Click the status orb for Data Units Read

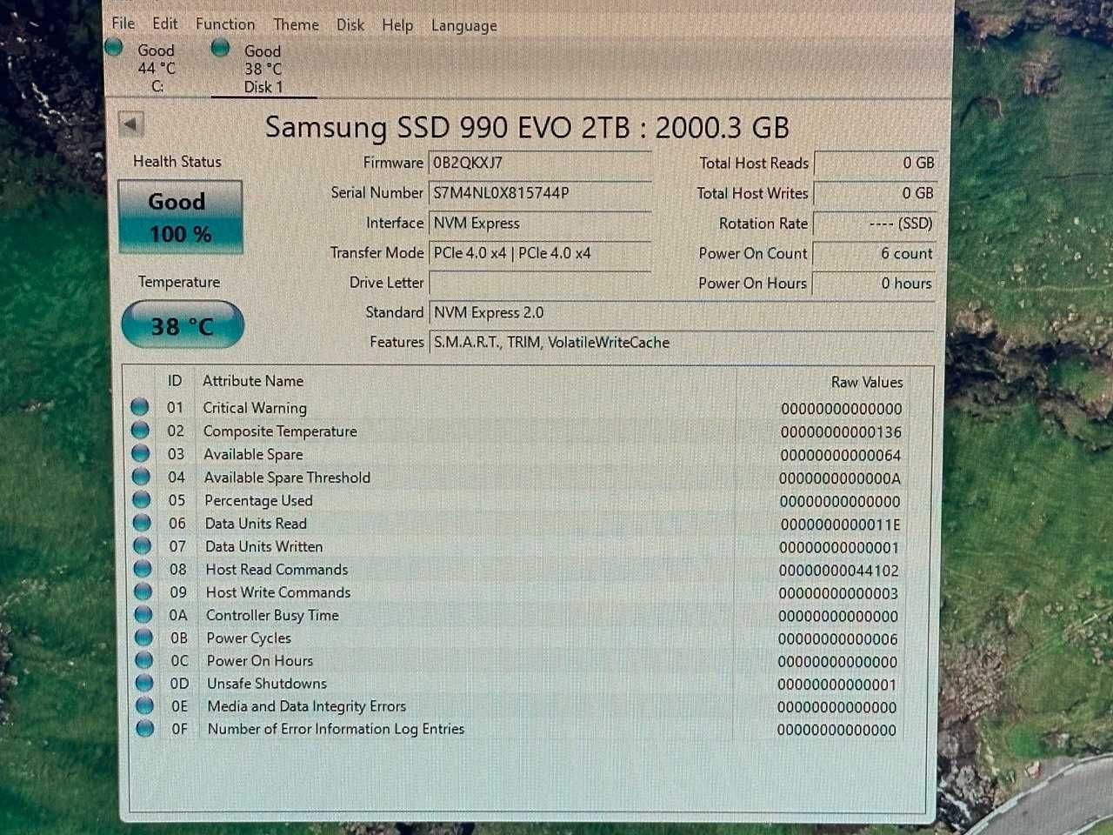click(142, 523)
